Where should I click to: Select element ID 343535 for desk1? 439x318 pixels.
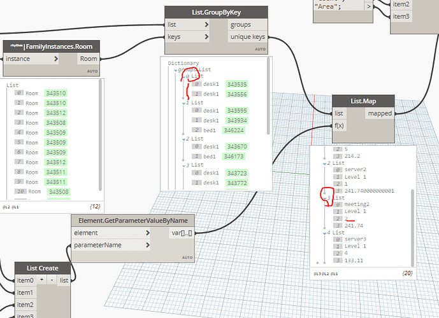[x=237, y=85]
